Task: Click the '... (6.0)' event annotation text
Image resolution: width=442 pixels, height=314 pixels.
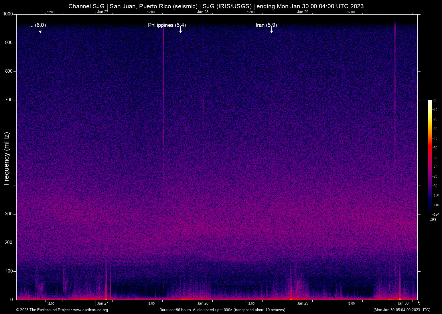Action: point(38,25)
